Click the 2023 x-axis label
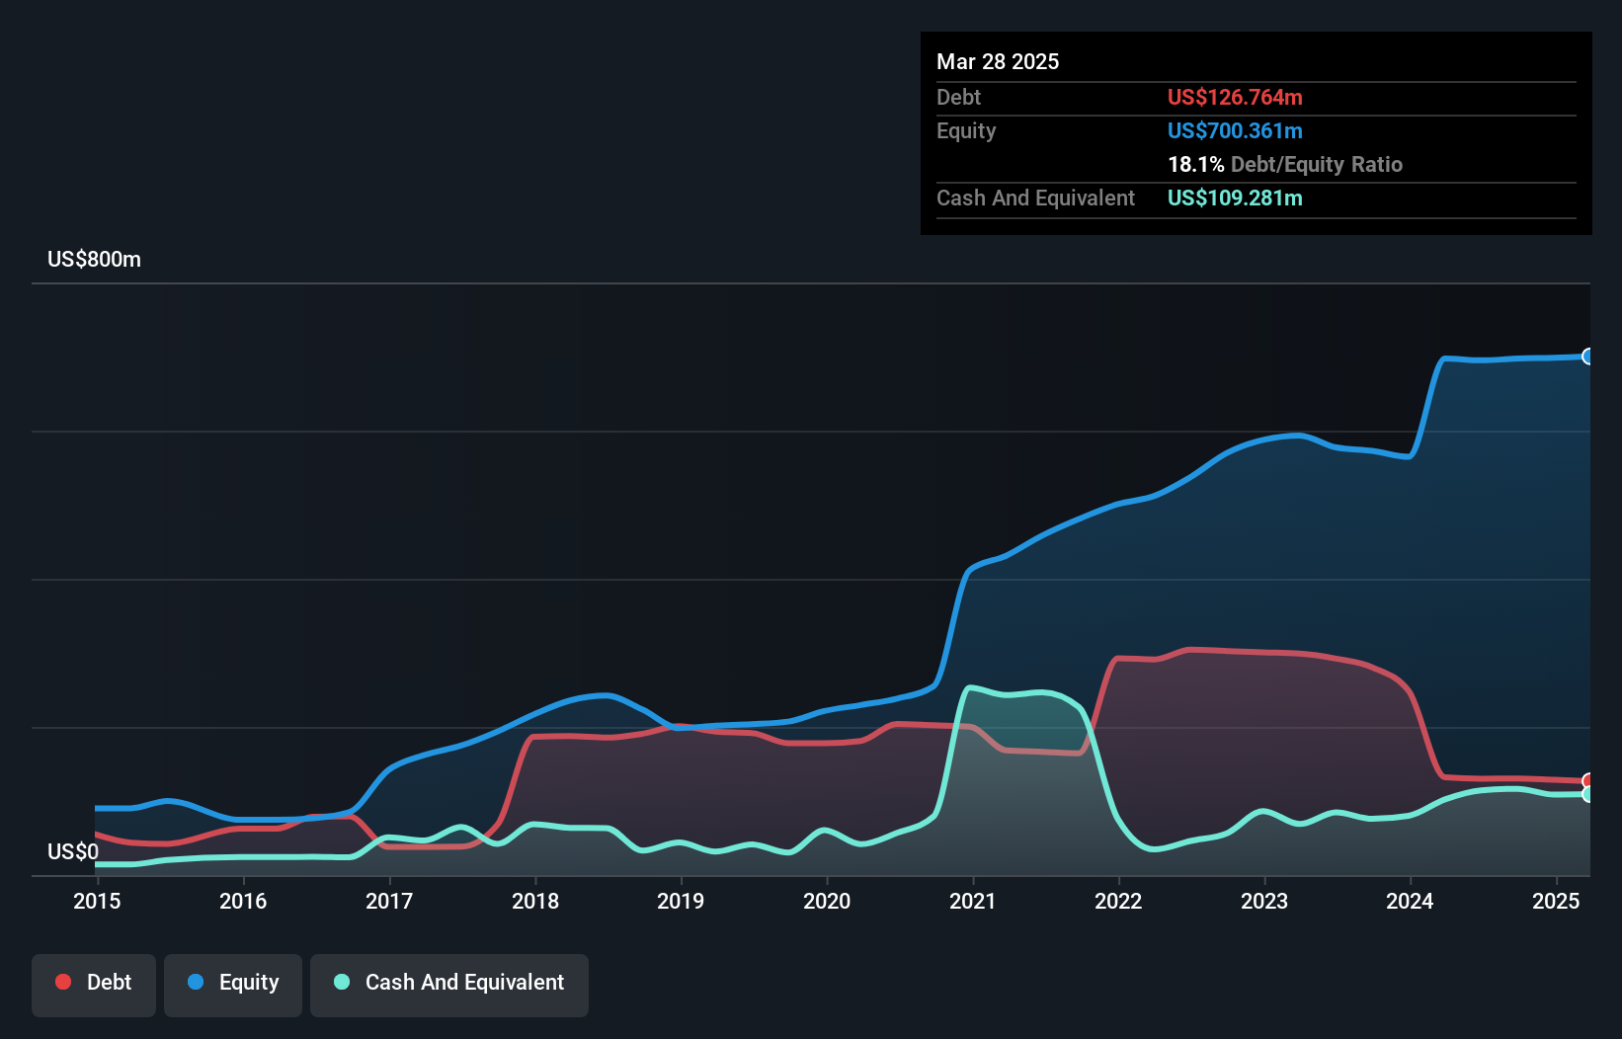The image size is (1622, 1039). click(x=1264, y=901)
